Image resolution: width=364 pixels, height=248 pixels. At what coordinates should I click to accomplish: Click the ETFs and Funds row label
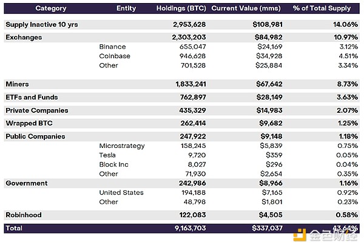[x=31, y=97]
